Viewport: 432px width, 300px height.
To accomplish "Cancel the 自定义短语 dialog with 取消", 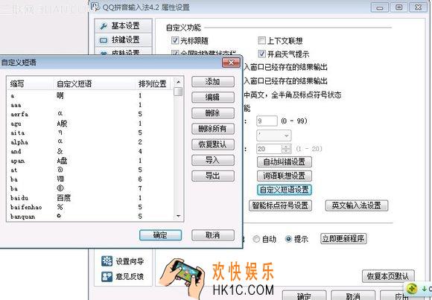I will click(213, 235).
